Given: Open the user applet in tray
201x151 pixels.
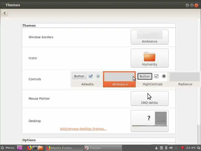Looking at the screenshot, I should click(156, 148).
